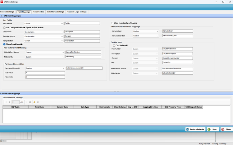Viewport: 233px width, 145px height.
Task: Edit the PartNo property field
Action: point(82,23)
